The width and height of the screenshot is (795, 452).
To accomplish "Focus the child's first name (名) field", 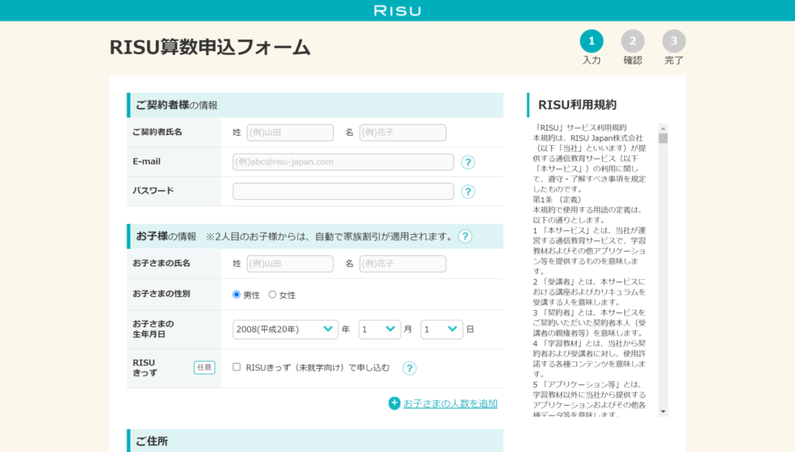I will point(403,264).
